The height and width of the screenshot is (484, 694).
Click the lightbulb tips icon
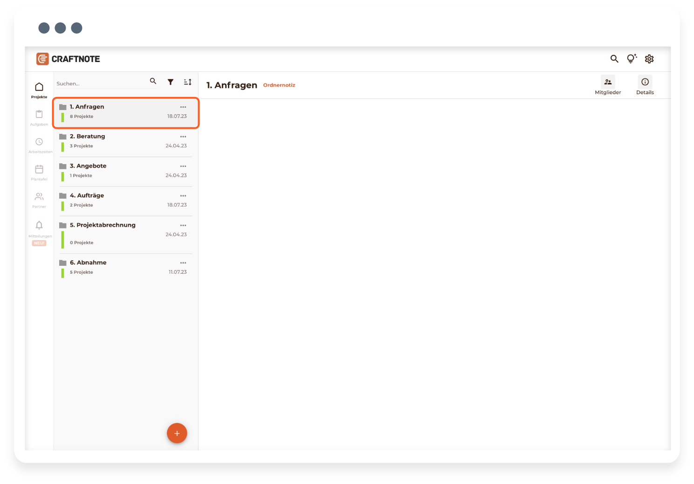(632, 59)
